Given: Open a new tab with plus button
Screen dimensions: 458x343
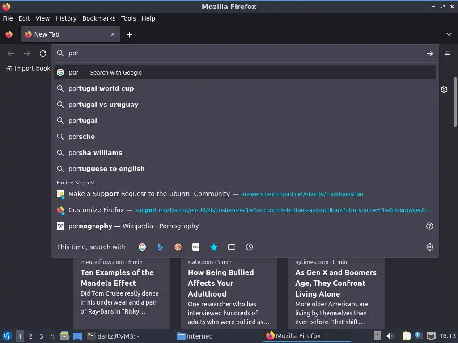Looking at the screenshot, I should click(x=129, y=35).
